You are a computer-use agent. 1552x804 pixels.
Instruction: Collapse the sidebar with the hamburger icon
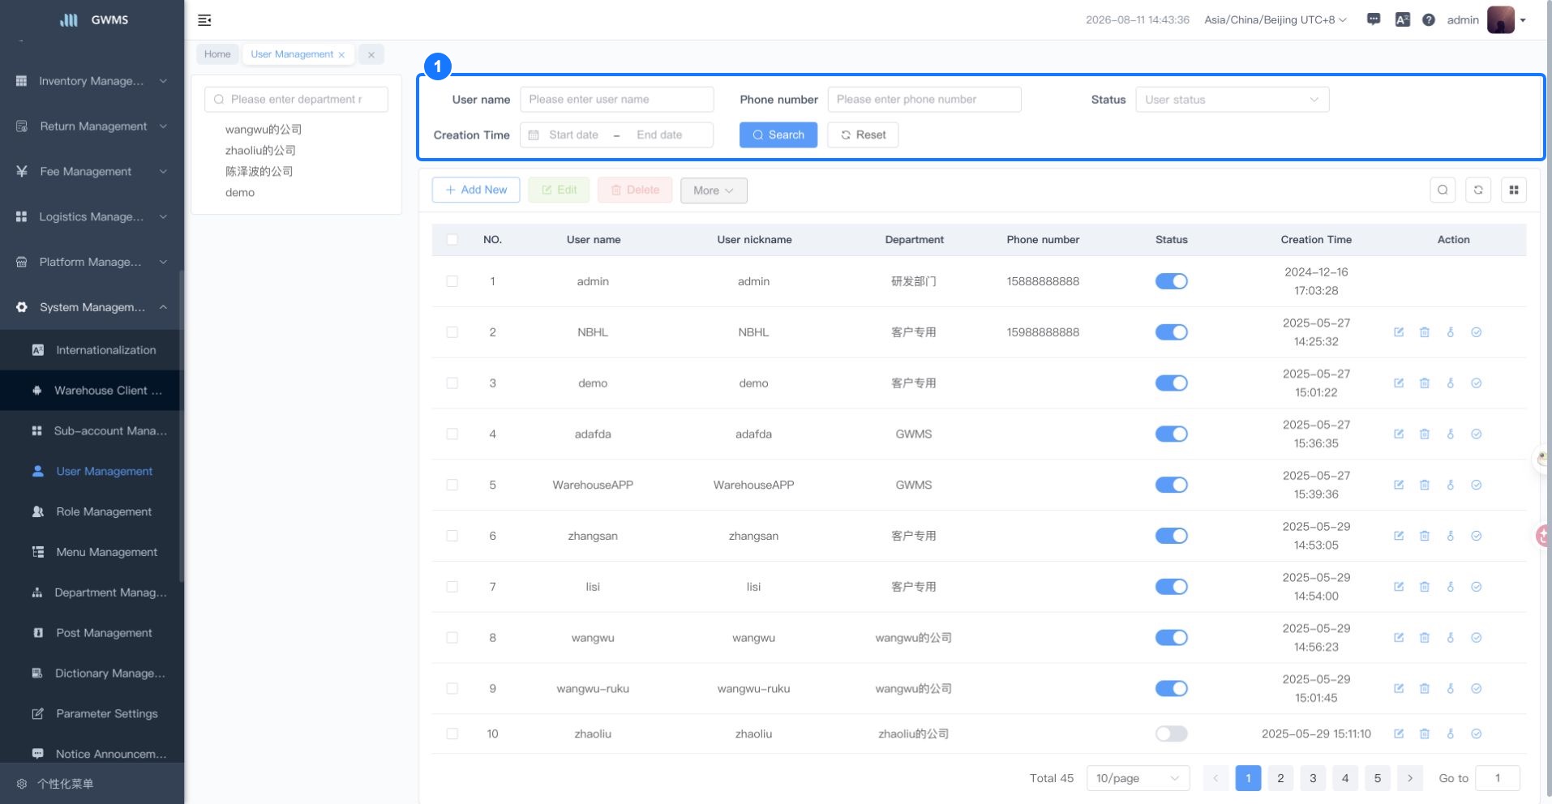(204, 20)
